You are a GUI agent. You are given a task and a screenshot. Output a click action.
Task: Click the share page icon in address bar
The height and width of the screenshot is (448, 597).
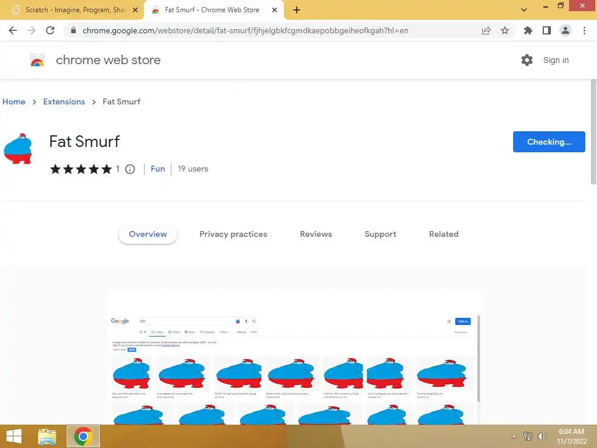[x=486, y=30]
